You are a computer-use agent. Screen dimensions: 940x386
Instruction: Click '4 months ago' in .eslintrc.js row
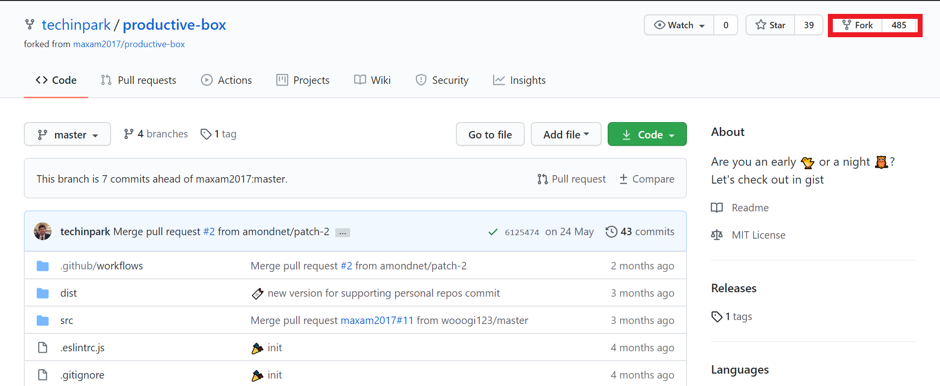point(642,348)
